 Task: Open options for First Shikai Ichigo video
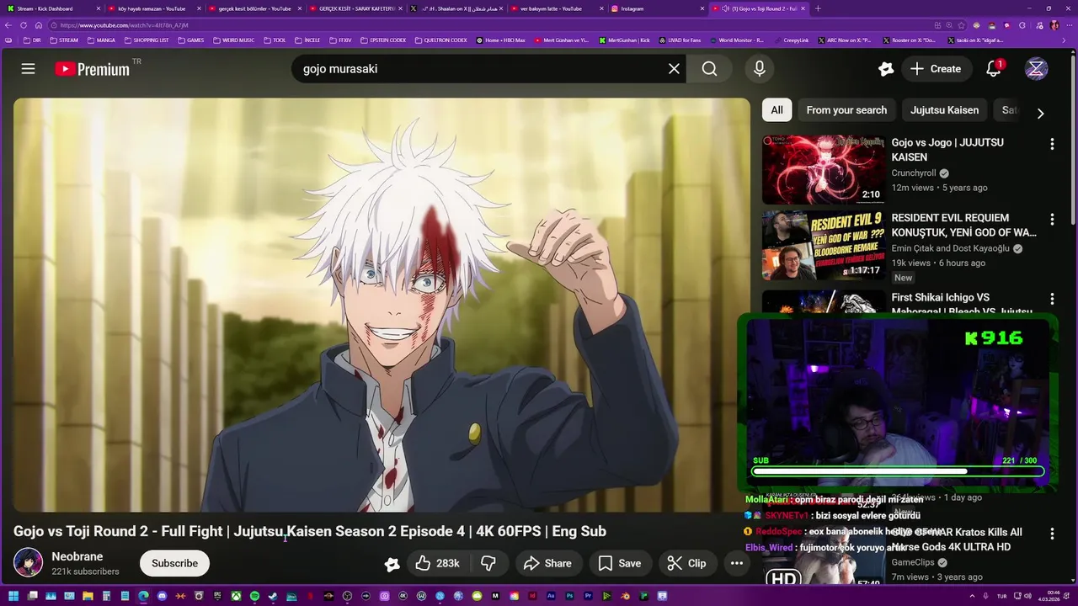[x=1052, y=299]
